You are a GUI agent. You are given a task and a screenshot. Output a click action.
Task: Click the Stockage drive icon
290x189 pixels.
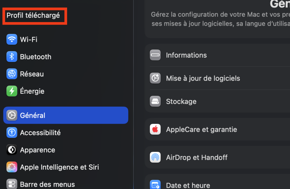(x=155, y=101)
